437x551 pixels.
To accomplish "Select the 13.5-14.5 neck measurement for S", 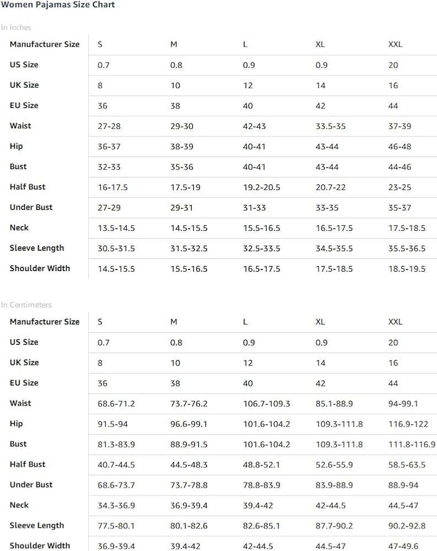I will pyautogui.click(x=116, y=228).
